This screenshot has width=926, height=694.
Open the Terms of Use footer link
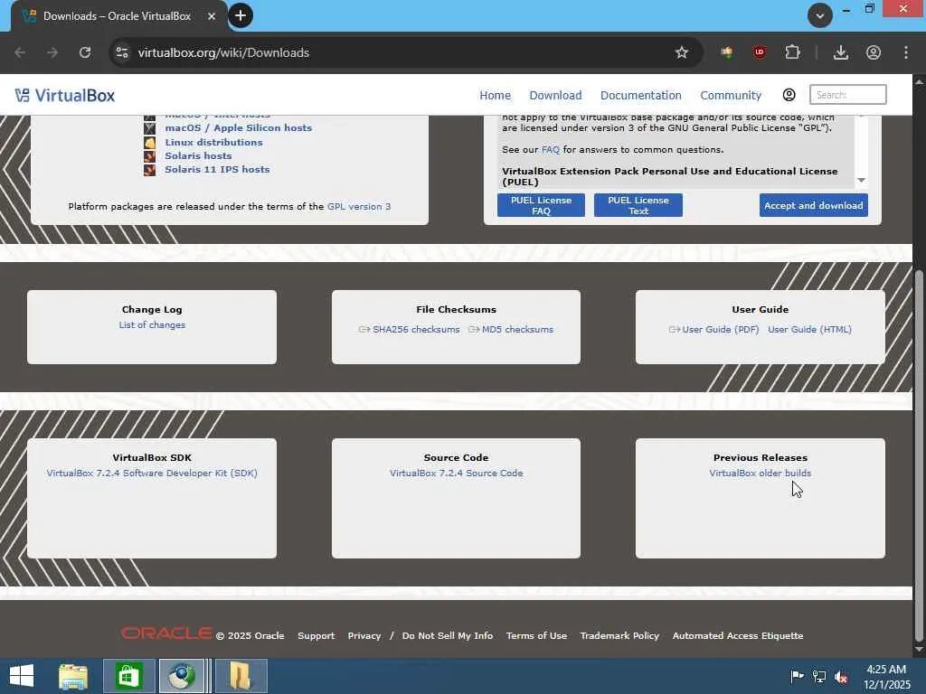click(536, 635)
